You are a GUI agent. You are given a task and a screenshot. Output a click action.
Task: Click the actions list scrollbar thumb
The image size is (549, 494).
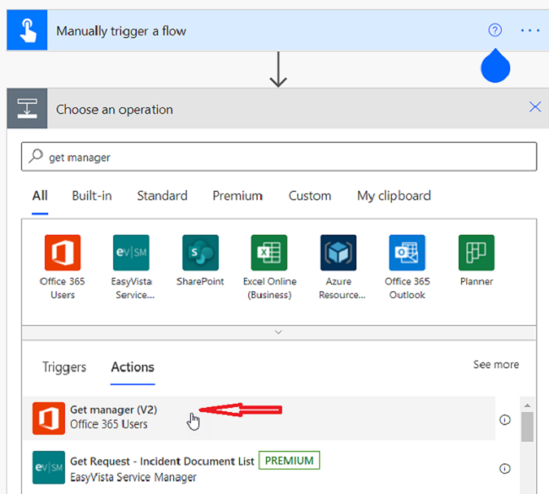527,426
